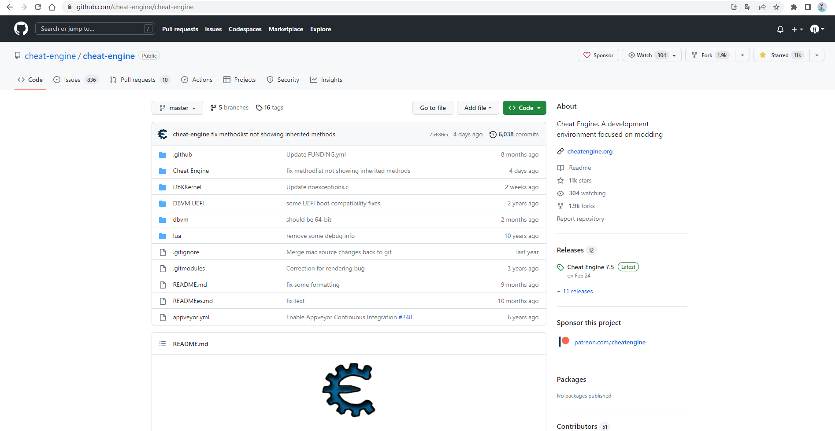The width and height of the screenshot is (835, 431).
Task: Click the DBKKernel folder icon
Action: (x=163, y=187)
